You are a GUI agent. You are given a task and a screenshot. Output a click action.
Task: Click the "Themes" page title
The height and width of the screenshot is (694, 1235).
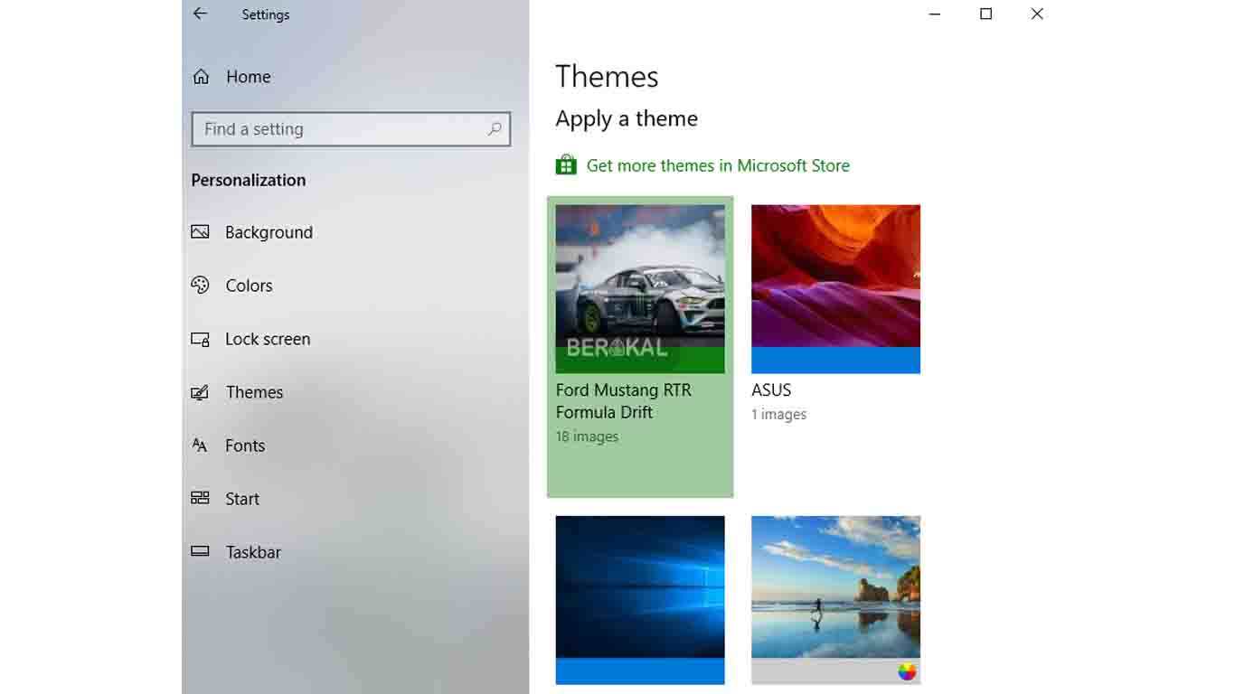point(607,77)
